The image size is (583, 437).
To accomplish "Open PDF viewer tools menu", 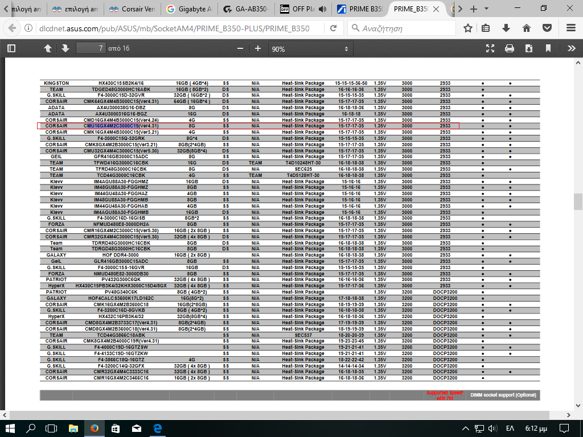I will pyautogui.click(x=572, y=49).
